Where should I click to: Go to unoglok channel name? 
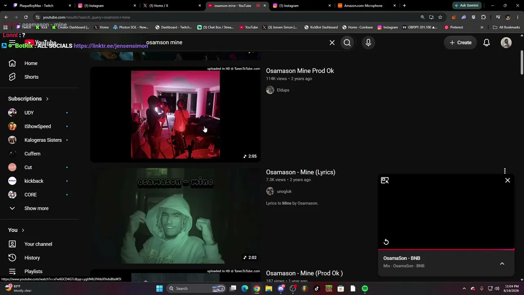point(284,191)
